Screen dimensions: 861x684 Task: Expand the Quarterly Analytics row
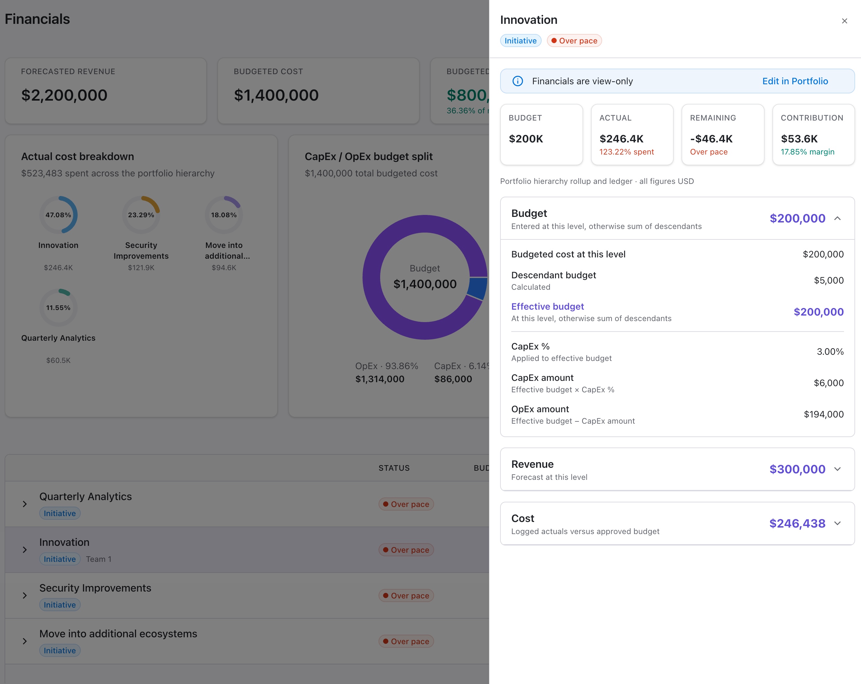(x=25, y=504)
